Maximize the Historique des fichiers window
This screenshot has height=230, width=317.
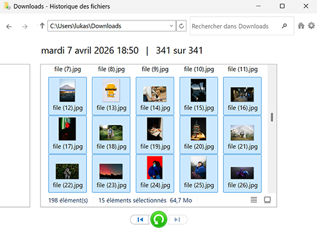pos(282,6)
